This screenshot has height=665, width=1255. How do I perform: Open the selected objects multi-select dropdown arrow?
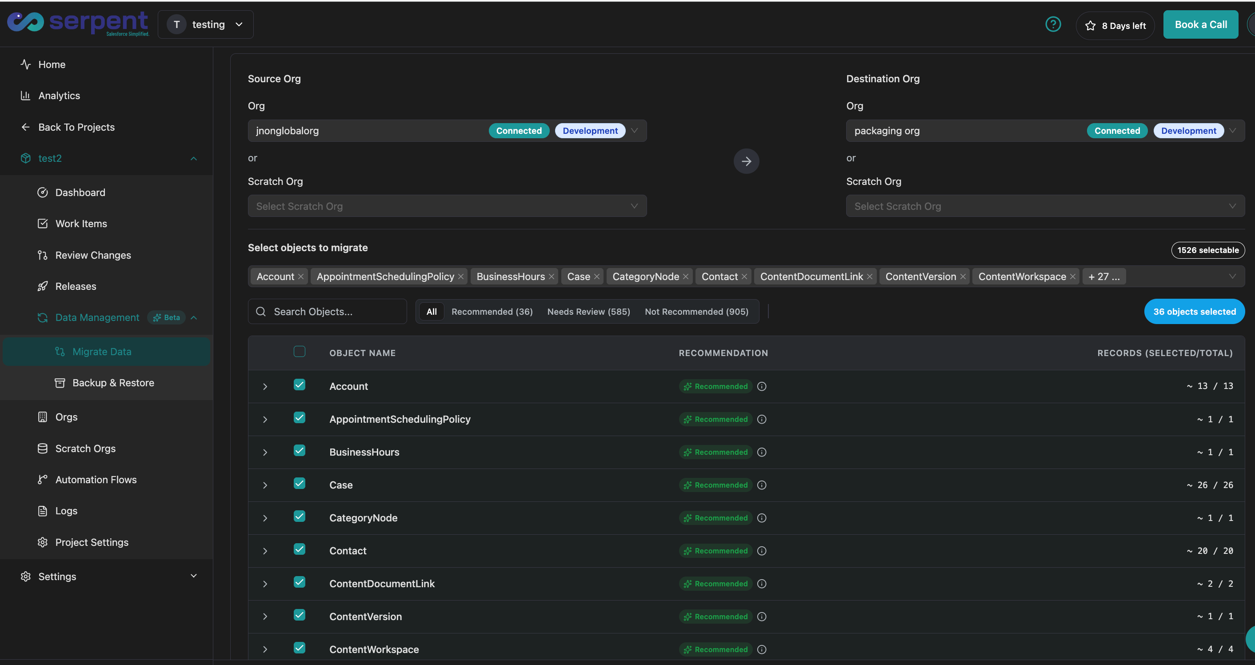click(1232, 277)
